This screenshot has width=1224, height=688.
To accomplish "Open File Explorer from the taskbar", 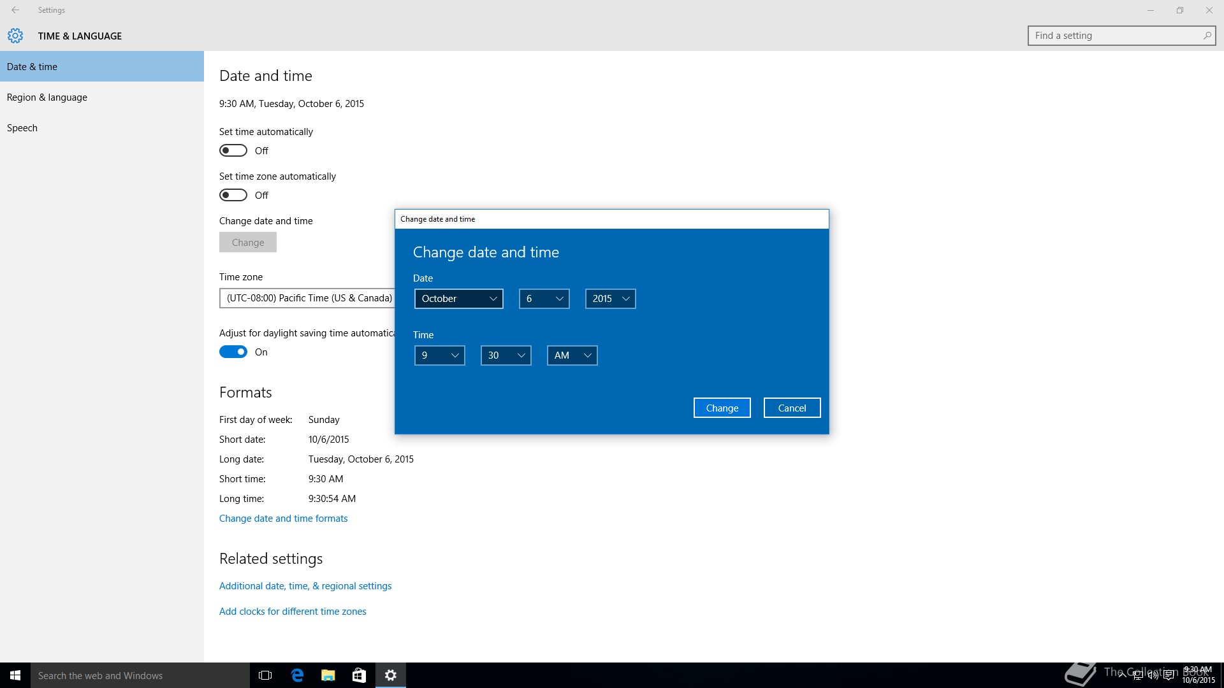I will point(328,675).
